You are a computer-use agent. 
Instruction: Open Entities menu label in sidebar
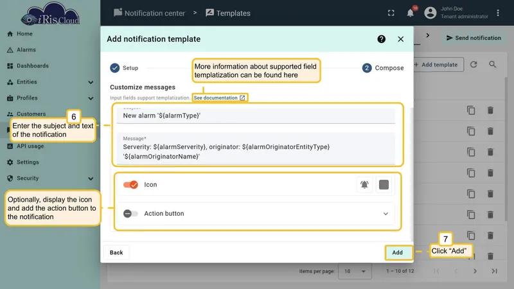[27, 82]
